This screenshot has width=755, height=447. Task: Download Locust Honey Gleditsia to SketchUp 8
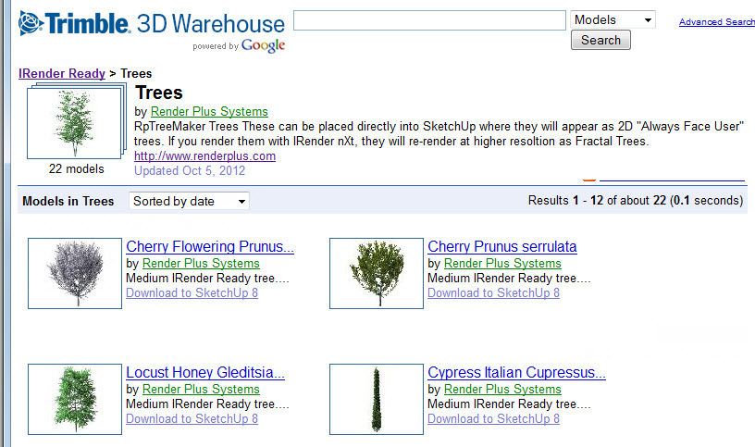(x=192, y=418)
